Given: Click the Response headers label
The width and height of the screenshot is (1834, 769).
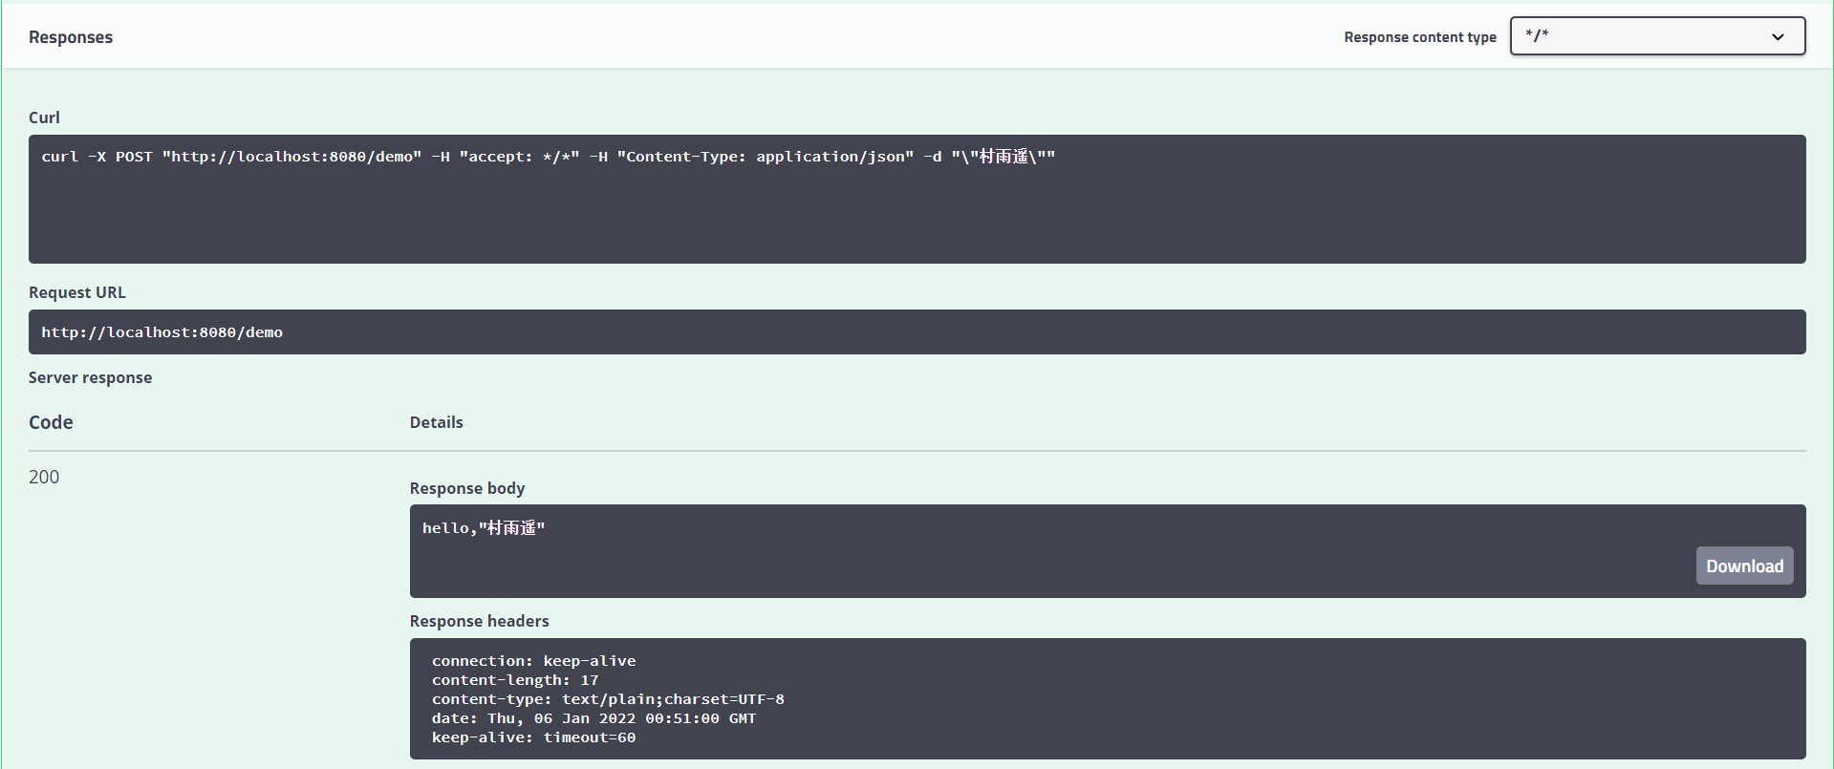Looking at the screenshot, I should [x=479, y=621].
